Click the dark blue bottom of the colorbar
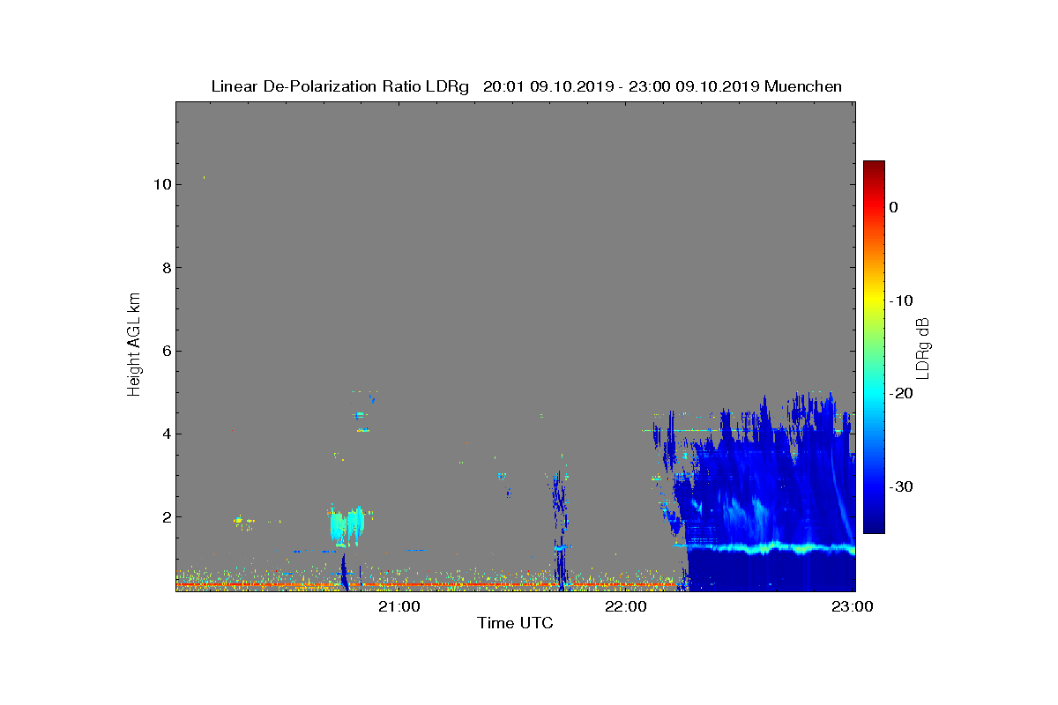The width and height of the screenshot is (1058, 705). coord(874,526)
